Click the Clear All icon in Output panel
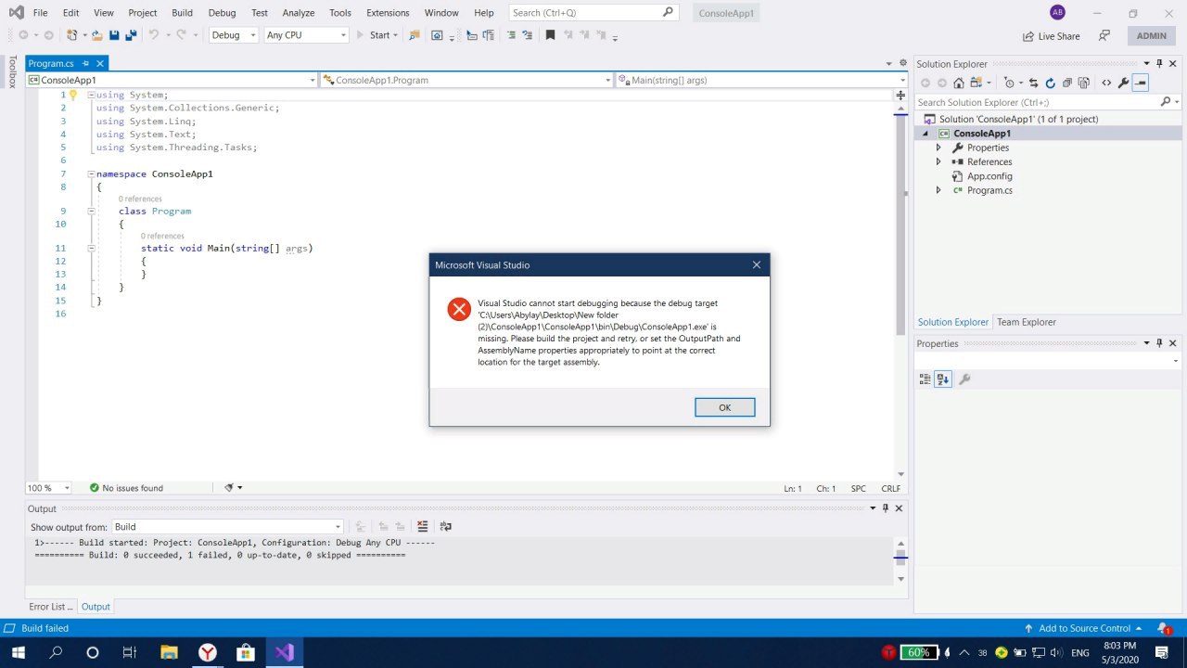This screenshot has height=668, width=1187. click(x=423, y=526)
